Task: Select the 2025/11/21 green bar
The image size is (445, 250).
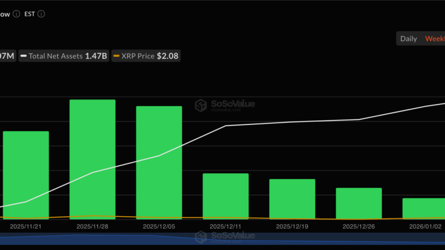Action: [x=26, y=175]
